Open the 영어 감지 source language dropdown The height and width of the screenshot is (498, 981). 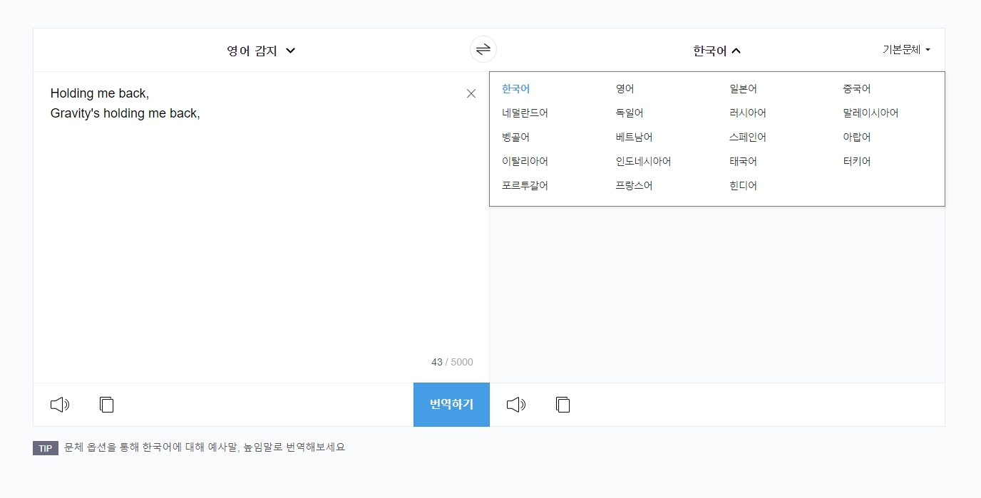[x=261, y=51]
